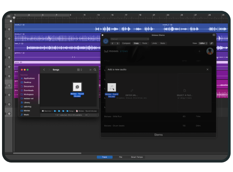Click the Enter URL link icon

pos(132,90)
